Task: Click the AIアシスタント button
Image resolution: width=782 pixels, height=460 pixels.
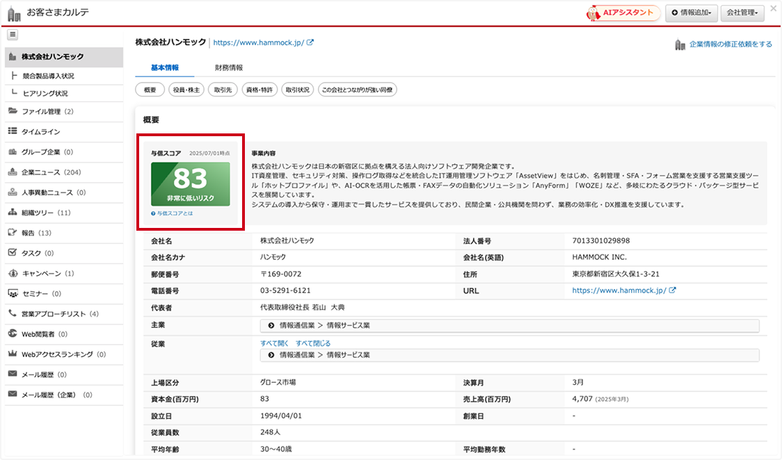Action: pyautogui.click(x=623, y=13)
